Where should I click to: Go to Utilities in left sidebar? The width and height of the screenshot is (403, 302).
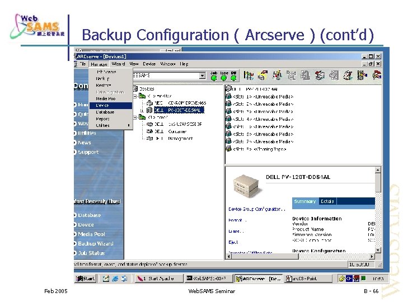(x=87, y=133)
